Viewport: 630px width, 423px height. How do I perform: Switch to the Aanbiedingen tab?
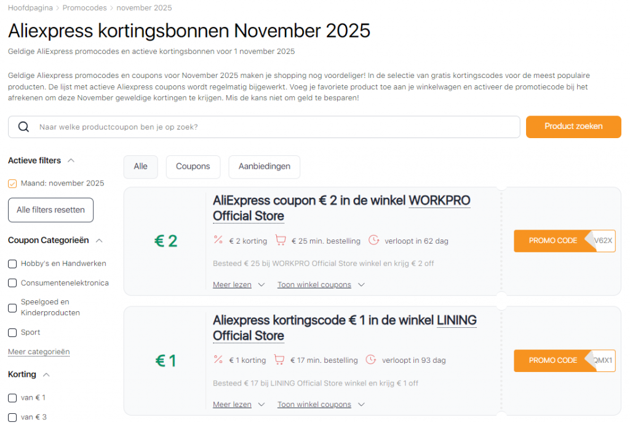click(264, 167)
